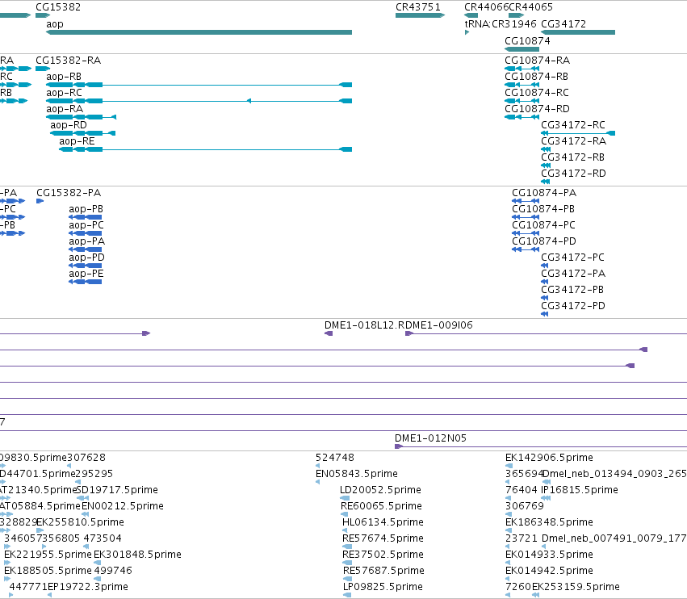Viewport: 687px width, 599px height.
Task: Click BAC clone DME1-018L12.R label
Action: click(x=363, y=325)
